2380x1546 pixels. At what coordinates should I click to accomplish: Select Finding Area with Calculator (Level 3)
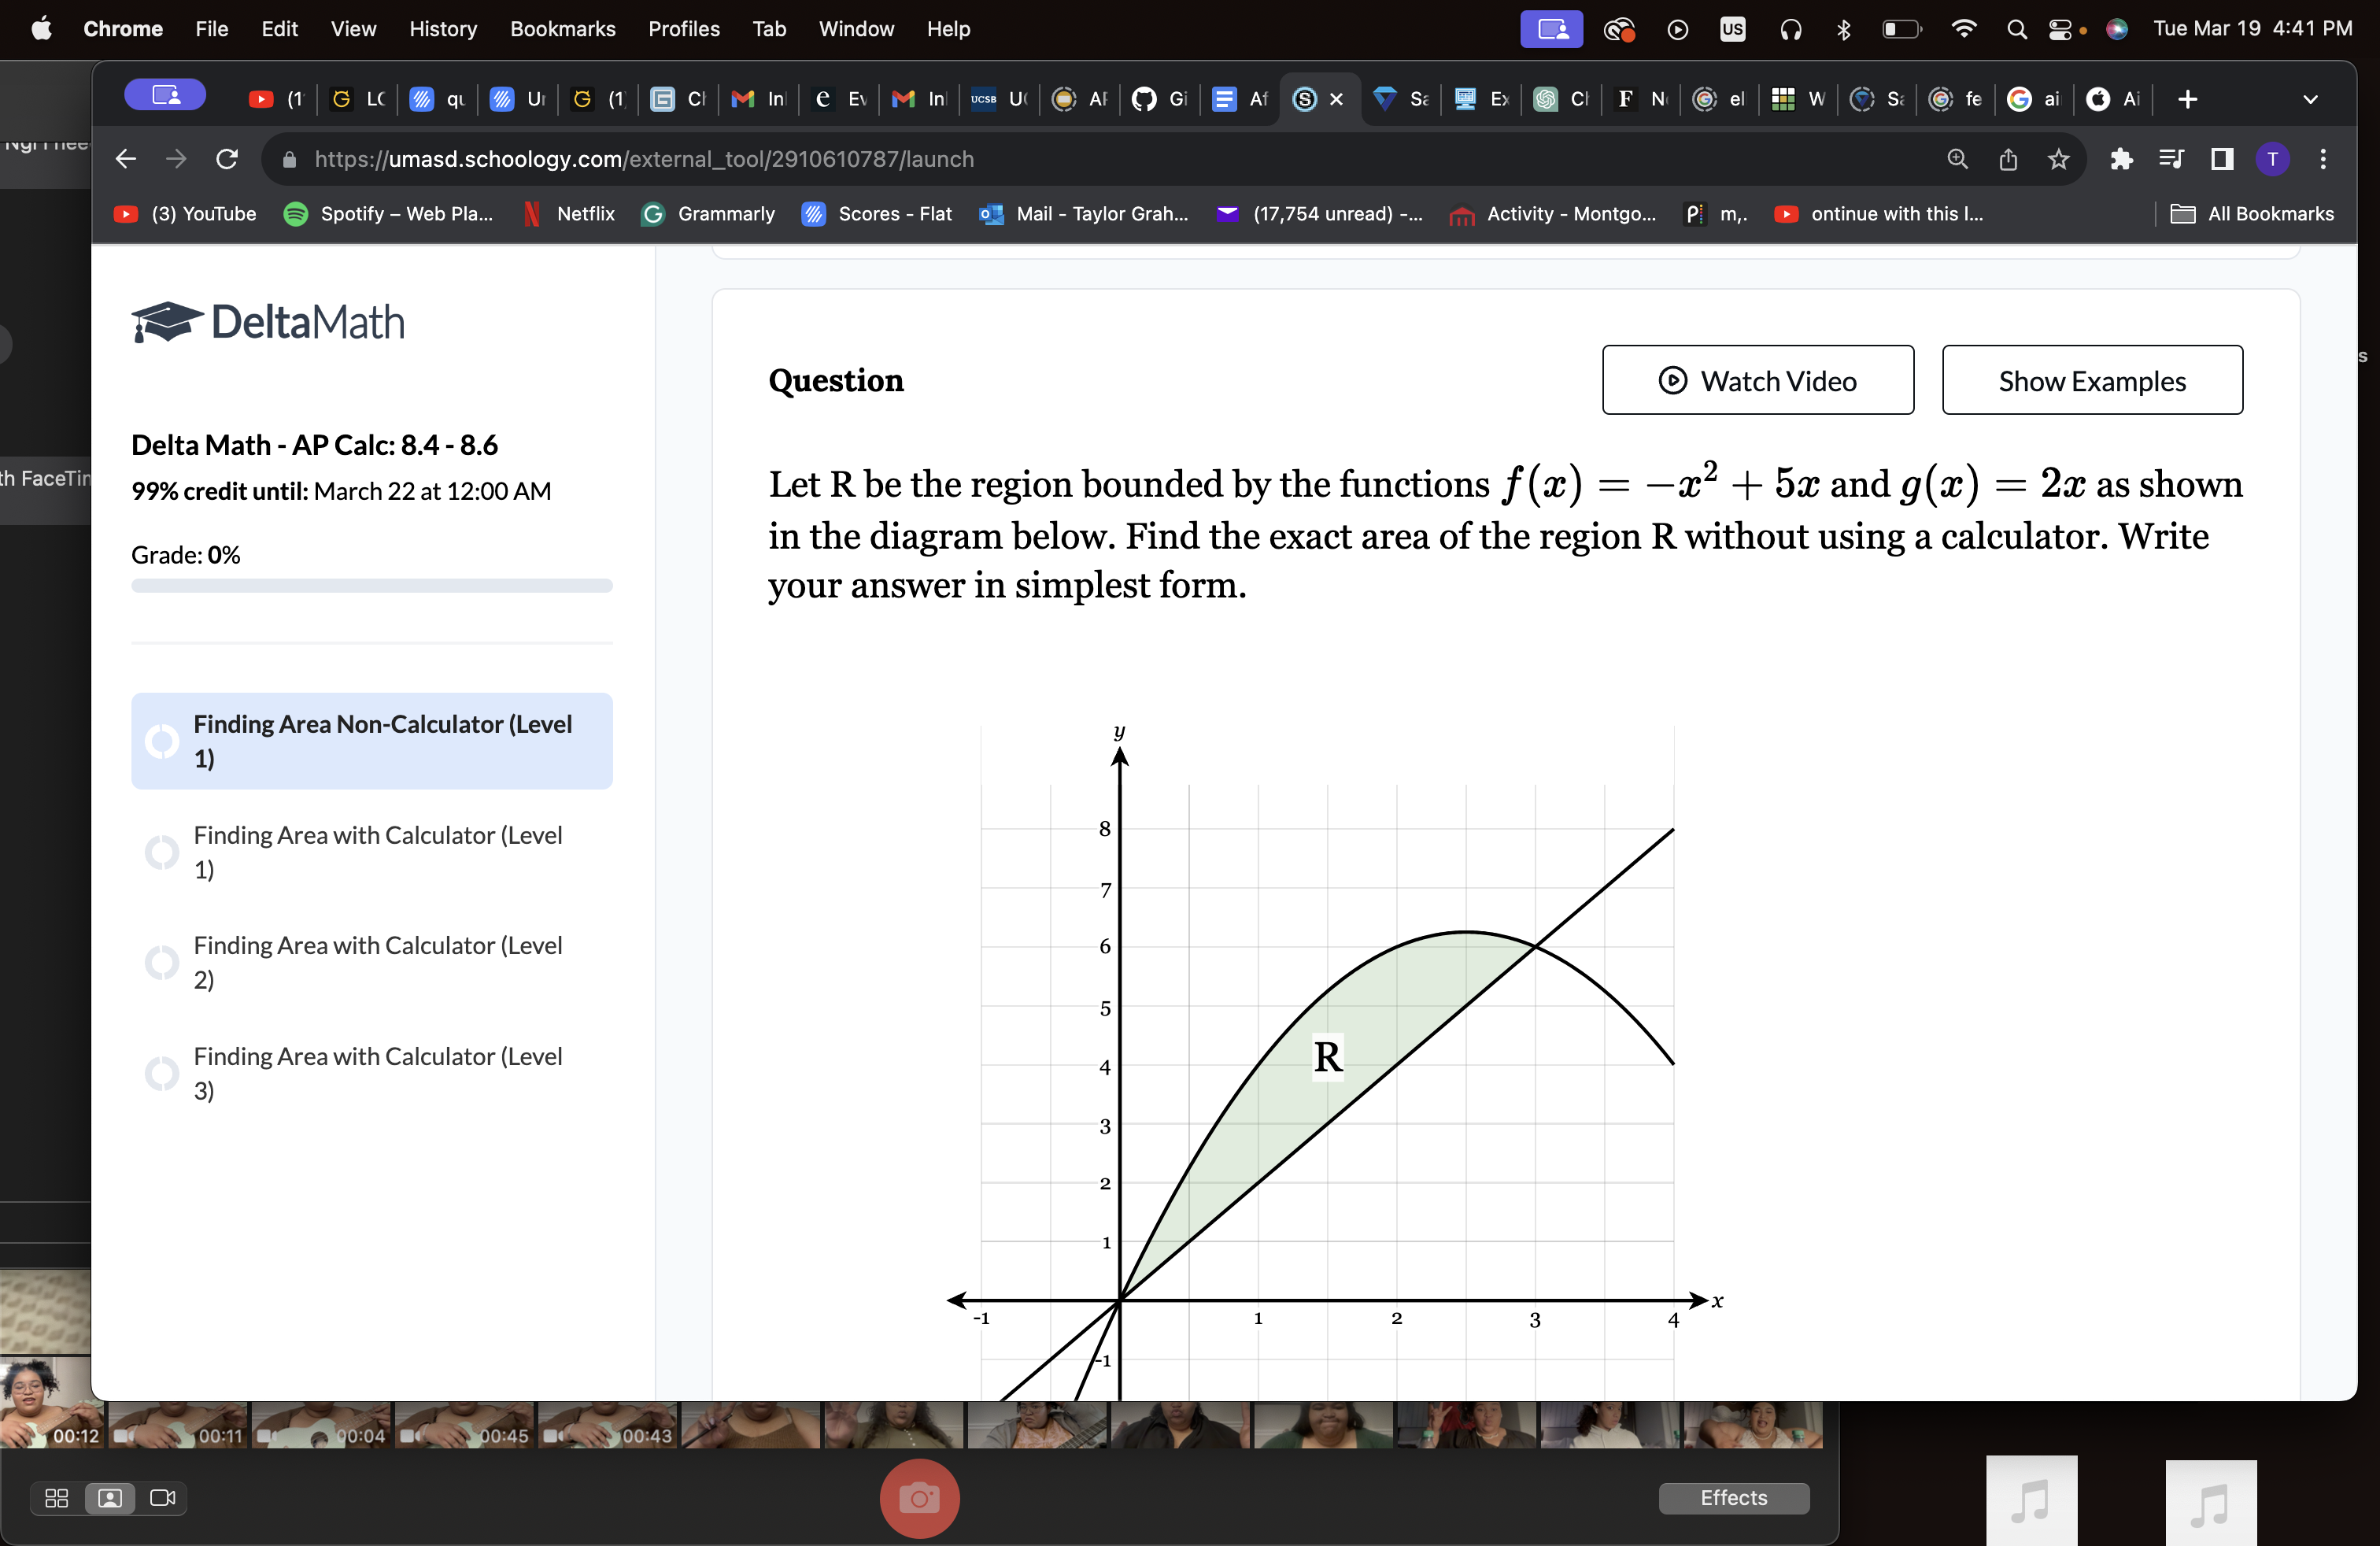click(x=377, y=1073)
